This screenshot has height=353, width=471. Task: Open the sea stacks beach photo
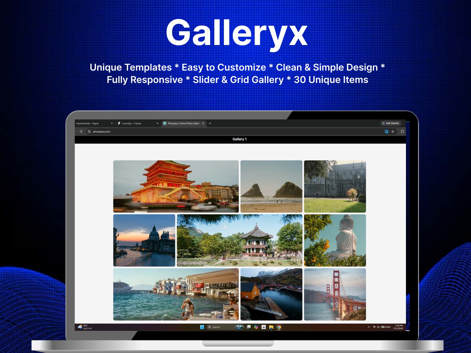[x=271, y=187]
